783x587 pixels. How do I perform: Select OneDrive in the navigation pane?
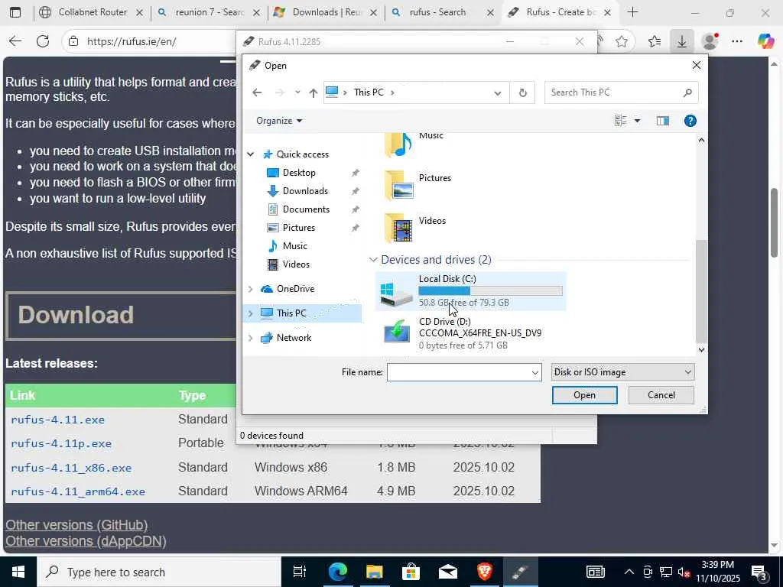click(x=295, y=289)
